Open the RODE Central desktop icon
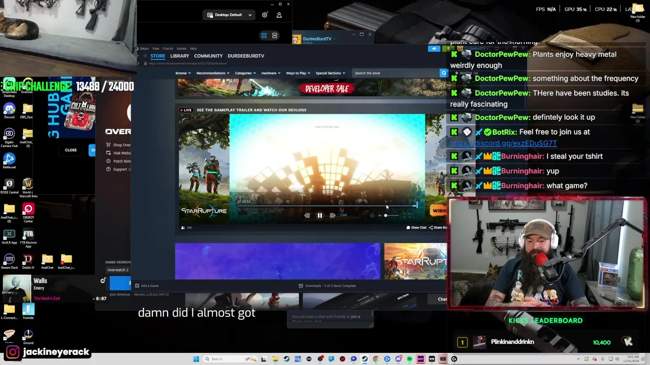The height and width of the screenshot is (365, 650). [x=9, y=186]
